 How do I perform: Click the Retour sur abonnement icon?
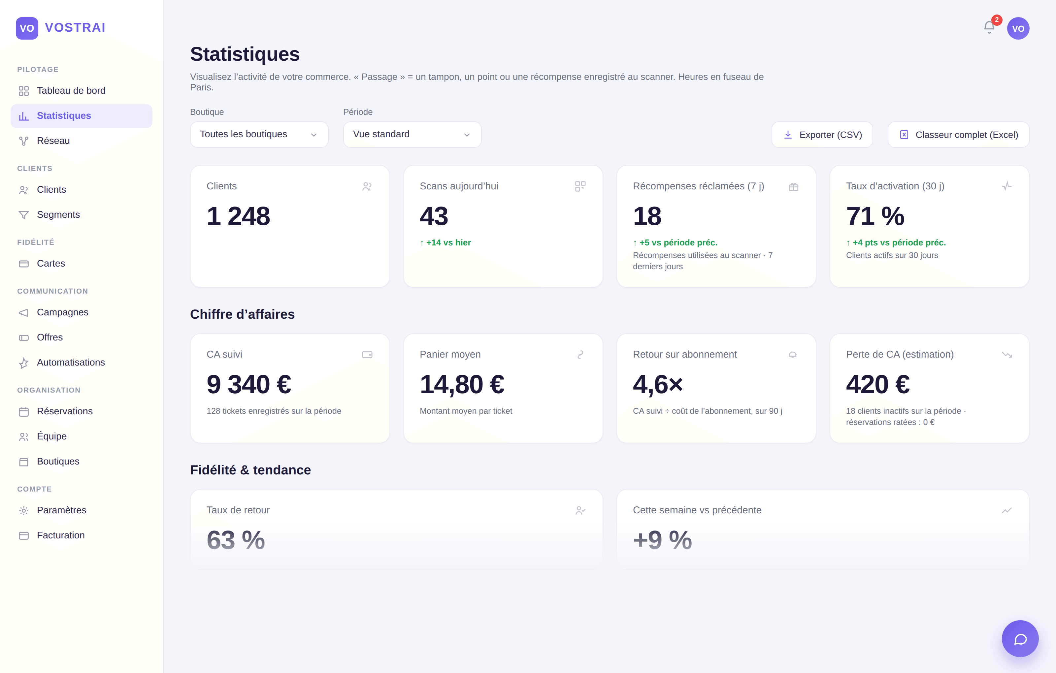click(793, 355)
